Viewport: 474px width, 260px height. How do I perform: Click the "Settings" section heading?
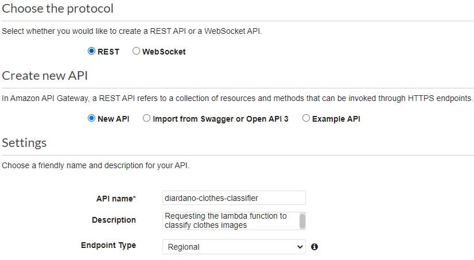pyautogui.click(x=24, y=142)
